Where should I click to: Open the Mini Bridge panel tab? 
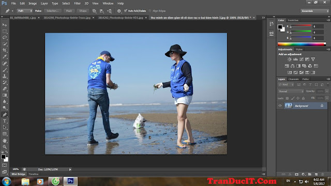click(x=18, y=174)
